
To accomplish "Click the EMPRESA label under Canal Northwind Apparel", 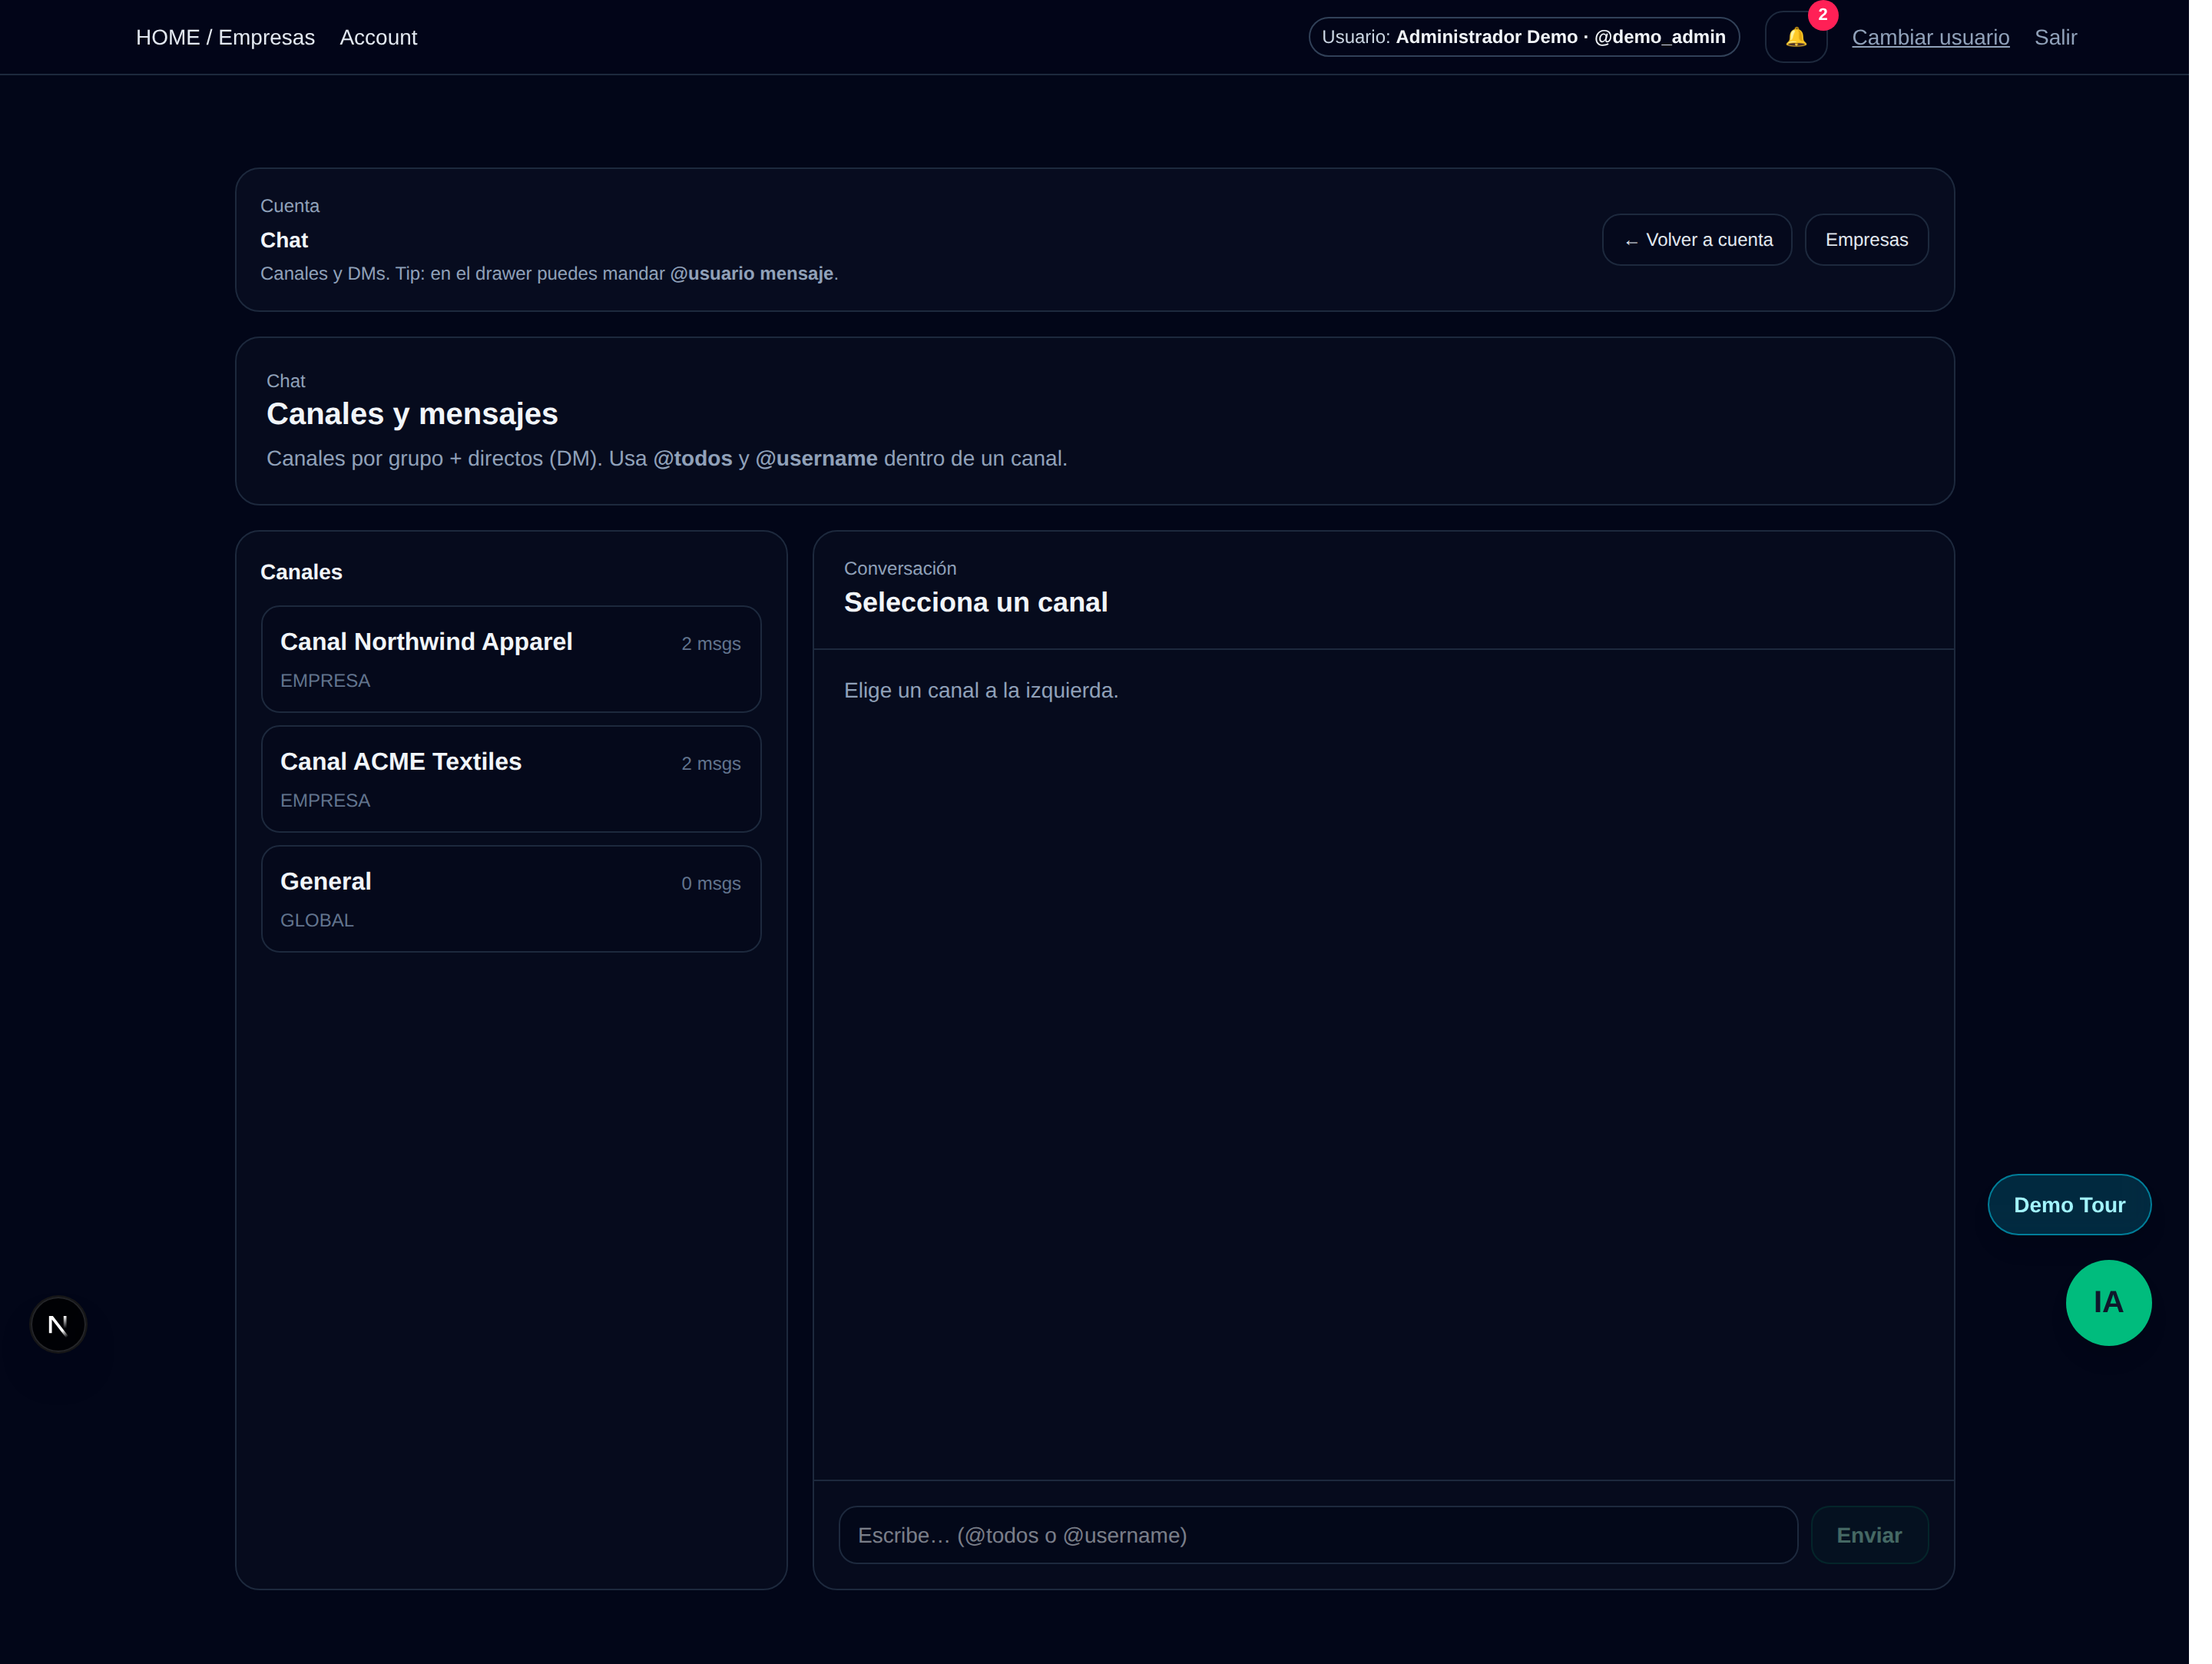I will pos(326,680).
